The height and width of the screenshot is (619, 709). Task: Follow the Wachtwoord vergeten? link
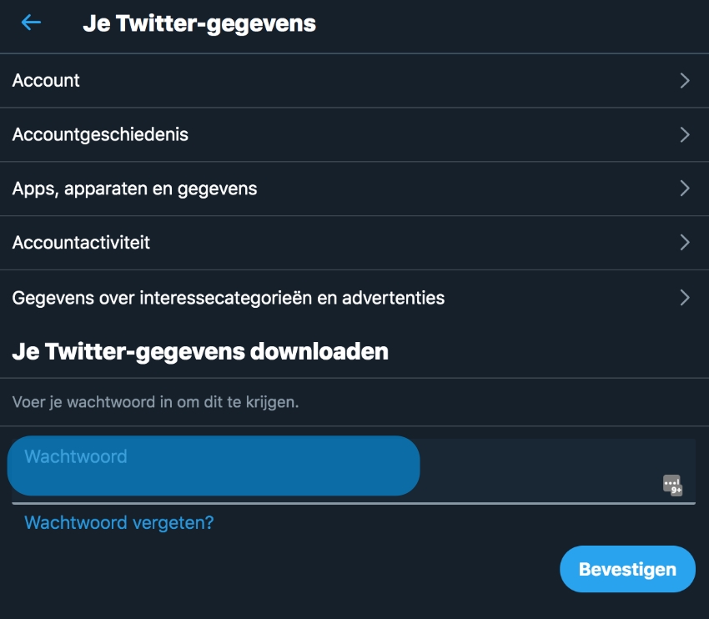[x=119, y=523]
